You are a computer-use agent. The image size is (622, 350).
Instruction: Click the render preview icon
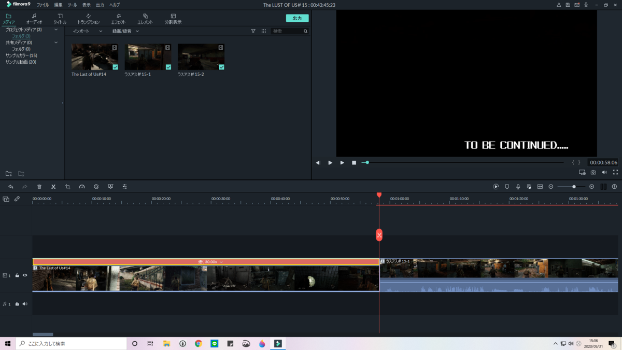496,187
